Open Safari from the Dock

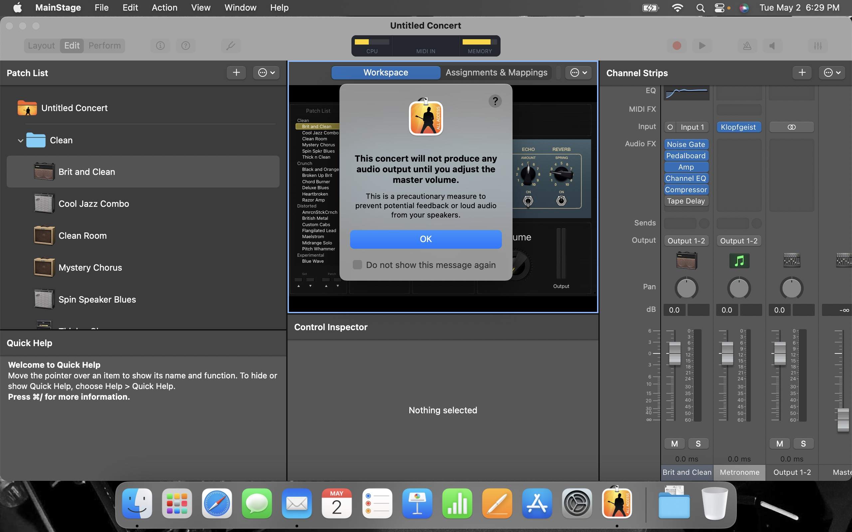(217, 503)
